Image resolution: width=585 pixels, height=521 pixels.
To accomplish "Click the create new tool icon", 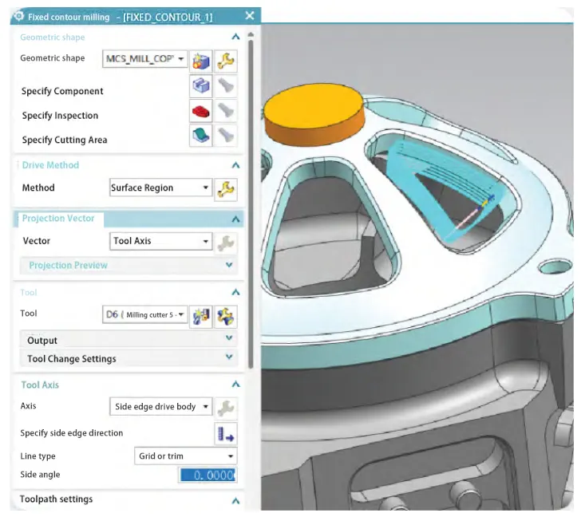I will coord(200,315).
